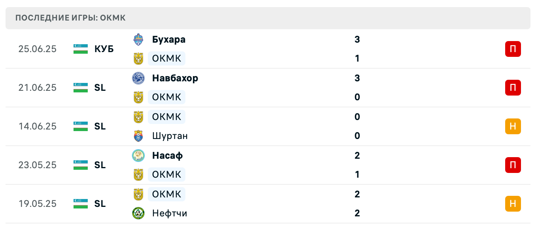The height and width of the screenshot is (229, 536).
Task: Click the Бухара club crest icon
Action: coord(139,39)
